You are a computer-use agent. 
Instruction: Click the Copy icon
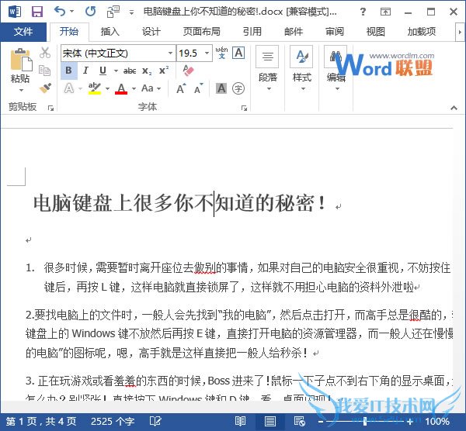click(45, 71)
